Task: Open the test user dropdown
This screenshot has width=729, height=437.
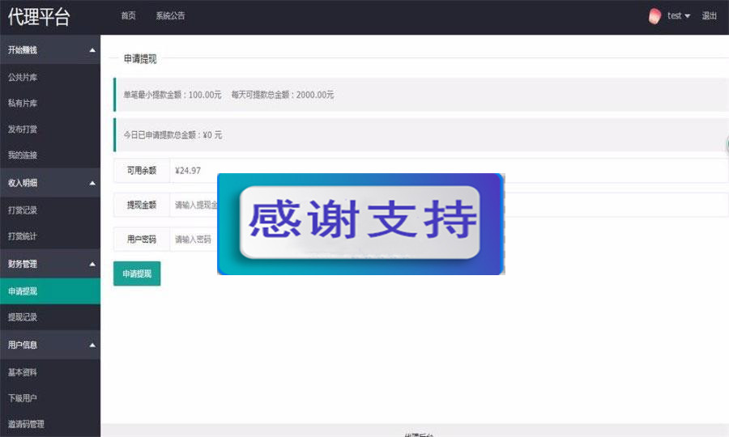Action: [678, 16]
